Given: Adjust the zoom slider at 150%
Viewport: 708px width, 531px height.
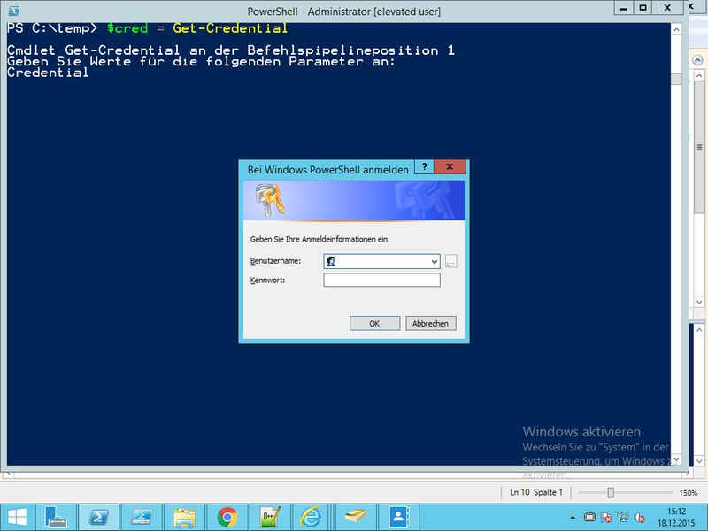Looking at the screenshot, I should [611, 493].
